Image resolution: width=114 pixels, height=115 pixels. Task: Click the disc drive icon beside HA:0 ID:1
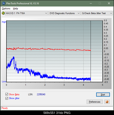coord(3,13)
